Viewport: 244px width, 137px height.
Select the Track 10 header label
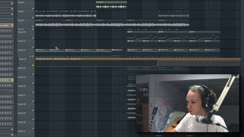21,32
